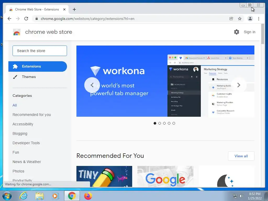Viewport: 268px width, 201px height.
Task: Choose the Developer Tools category
Action: click(26, 143)
